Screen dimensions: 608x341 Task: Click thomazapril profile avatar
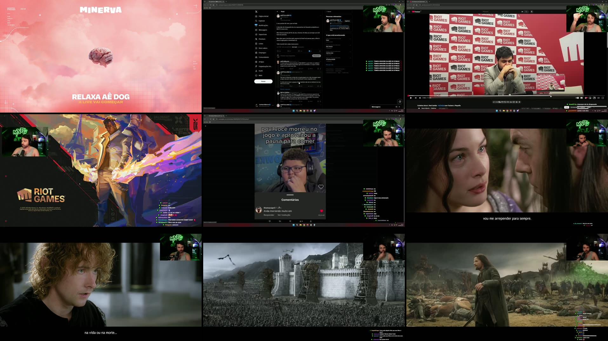point(259,210)
